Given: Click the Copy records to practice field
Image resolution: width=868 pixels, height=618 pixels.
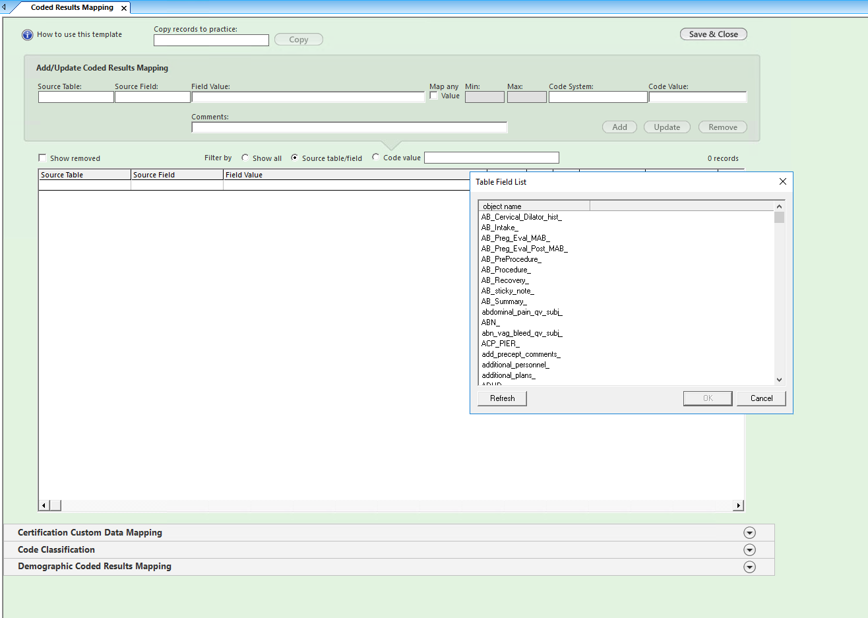Looking at the screenshot, I should pos(211,40).
